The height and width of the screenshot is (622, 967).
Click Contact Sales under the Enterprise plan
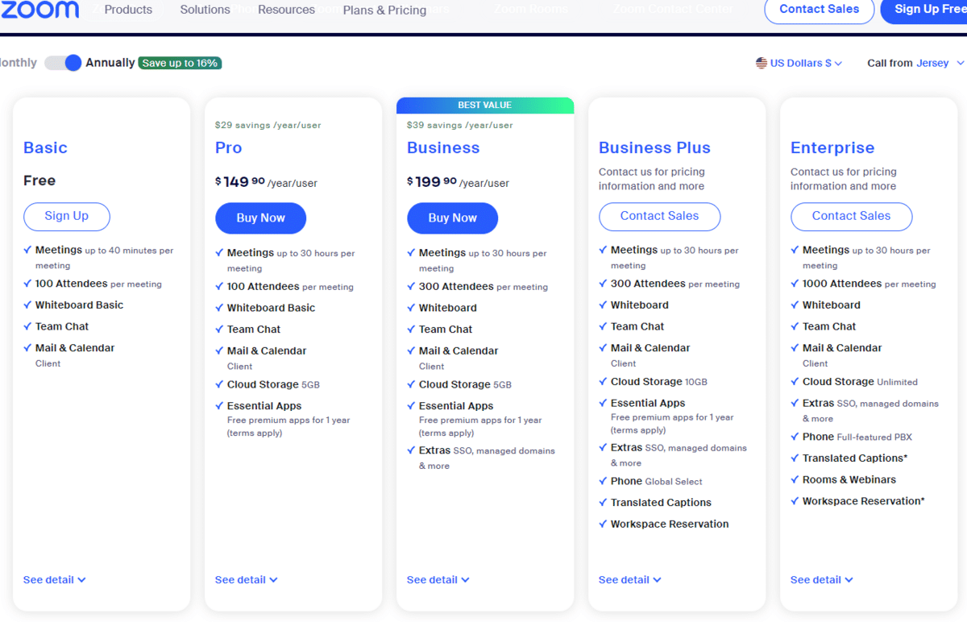point(852,216)
